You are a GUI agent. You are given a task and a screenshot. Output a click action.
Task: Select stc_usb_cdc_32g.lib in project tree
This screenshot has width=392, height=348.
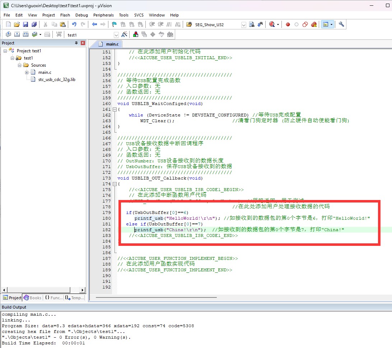(57, 80)
